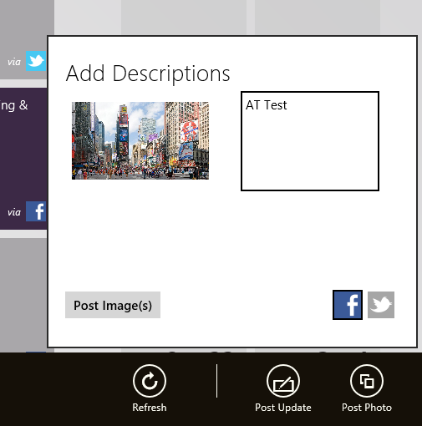422x426 pixels.
Task: Select the Times Square photo thumbnail
Action: click(140, 140)
